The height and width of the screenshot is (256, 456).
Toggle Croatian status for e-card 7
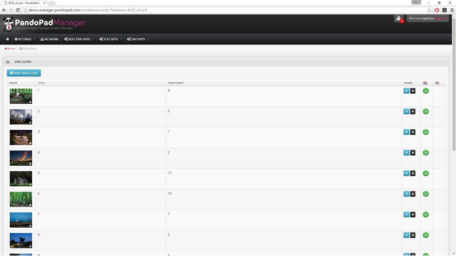tap(426, 215)
